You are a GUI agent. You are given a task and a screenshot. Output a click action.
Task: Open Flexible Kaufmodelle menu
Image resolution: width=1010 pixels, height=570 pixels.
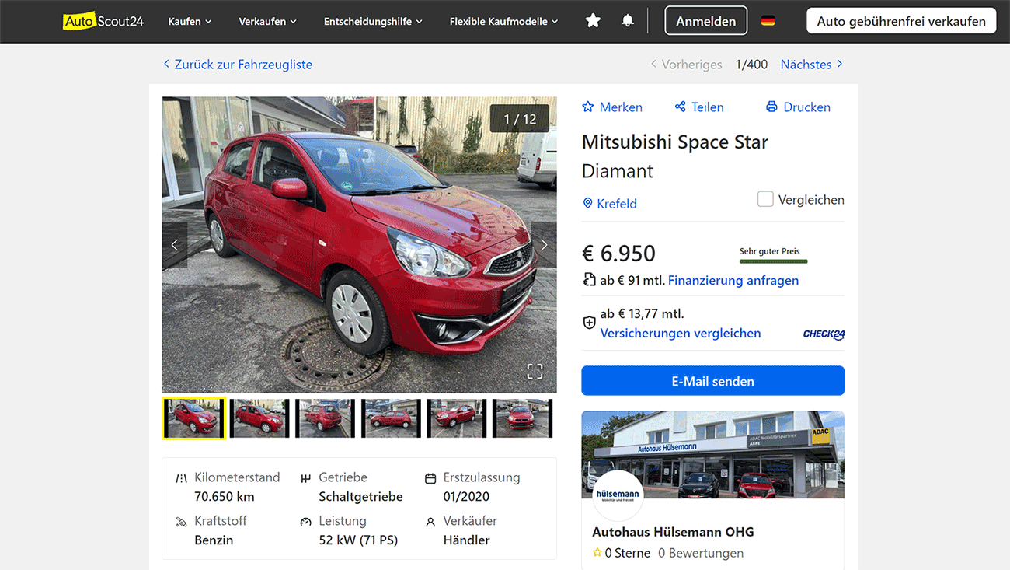(503, 22)
